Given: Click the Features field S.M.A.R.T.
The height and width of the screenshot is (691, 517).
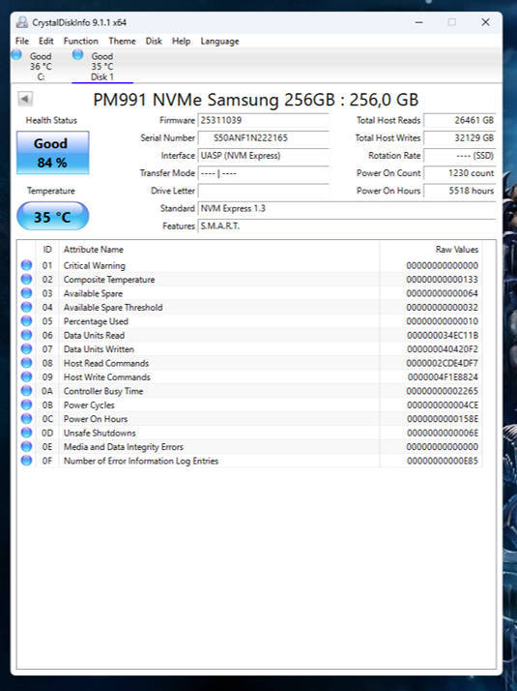Looking at the screenshot, I should pos(347,226).
